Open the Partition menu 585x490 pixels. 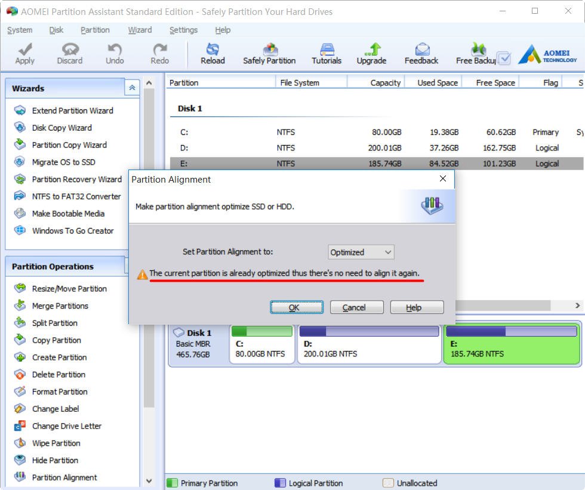coord(95,30)
